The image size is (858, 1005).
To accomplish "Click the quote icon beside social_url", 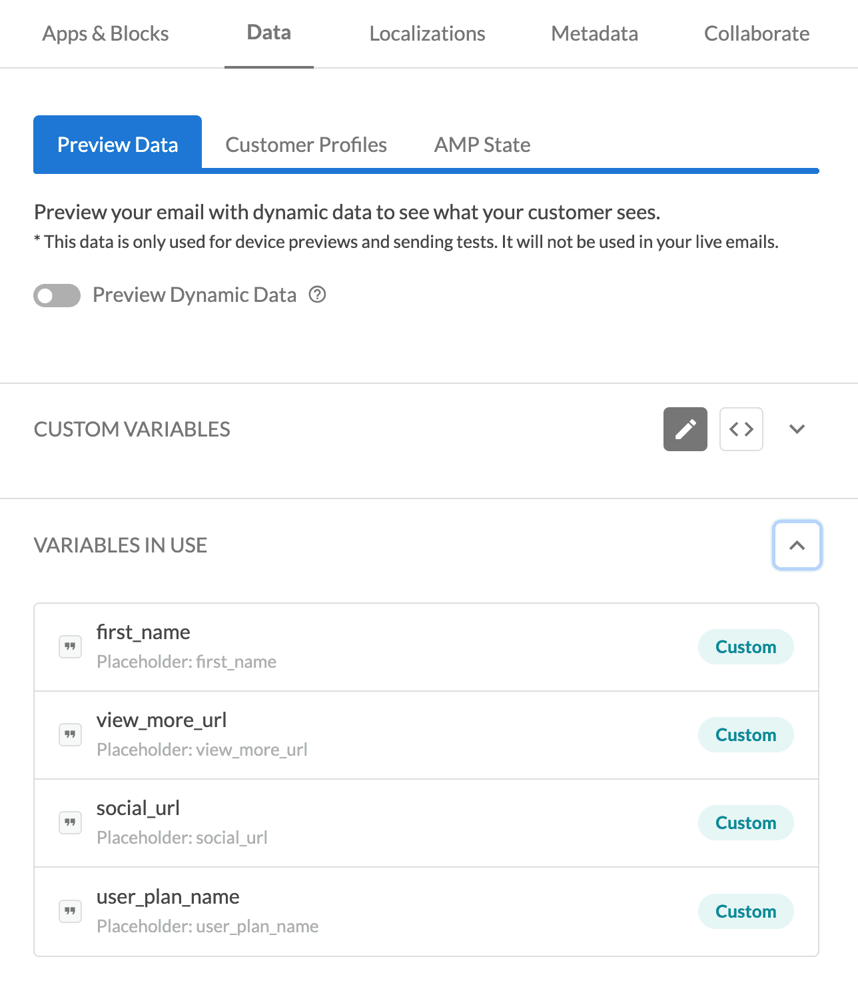I will click(x=70, y=822).
